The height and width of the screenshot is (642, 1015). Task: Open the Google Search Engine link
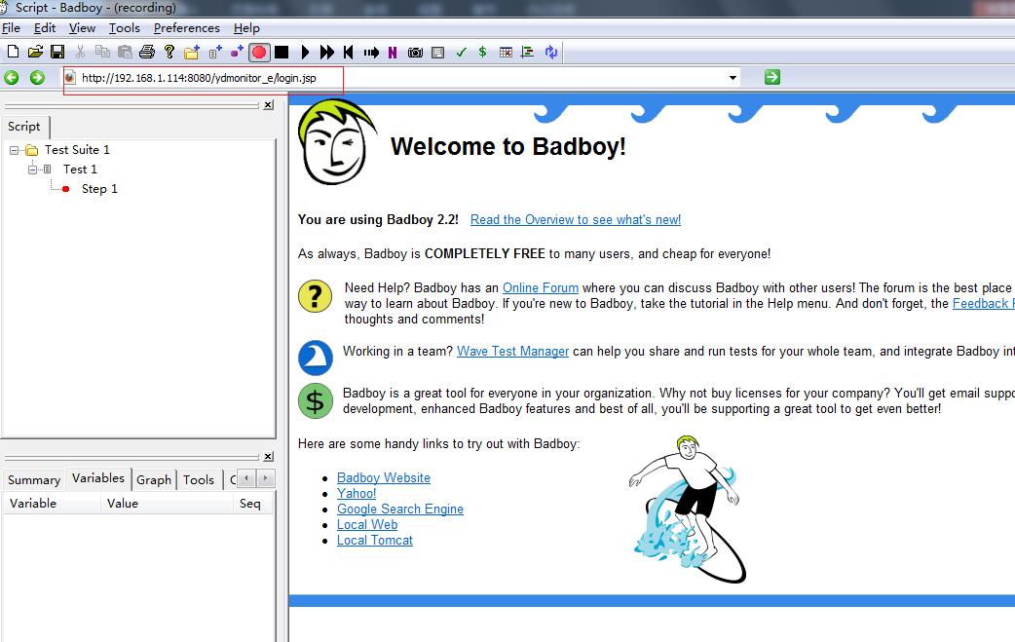pyautogui.click(x=400, y=509)
